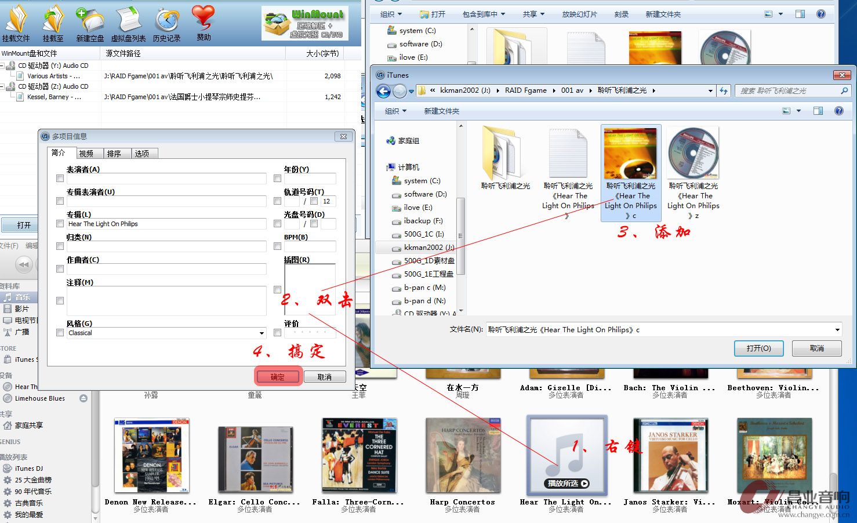Click 新建文件夹 in the iTunes file dialog
857x523 pixels.
441,111
